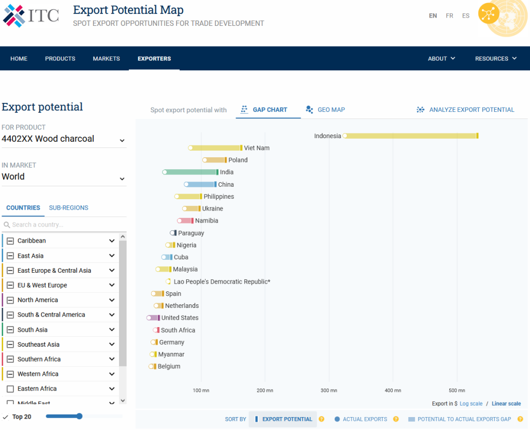Click the help icon next to Actual Exports
Image resolution: width=530 pixels, height=430 pixels.
[396, 419]
